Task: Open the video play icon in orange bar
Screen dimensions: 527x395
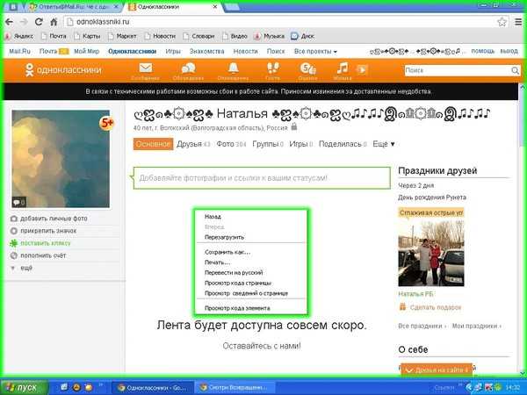Action: tap(362, 70)
